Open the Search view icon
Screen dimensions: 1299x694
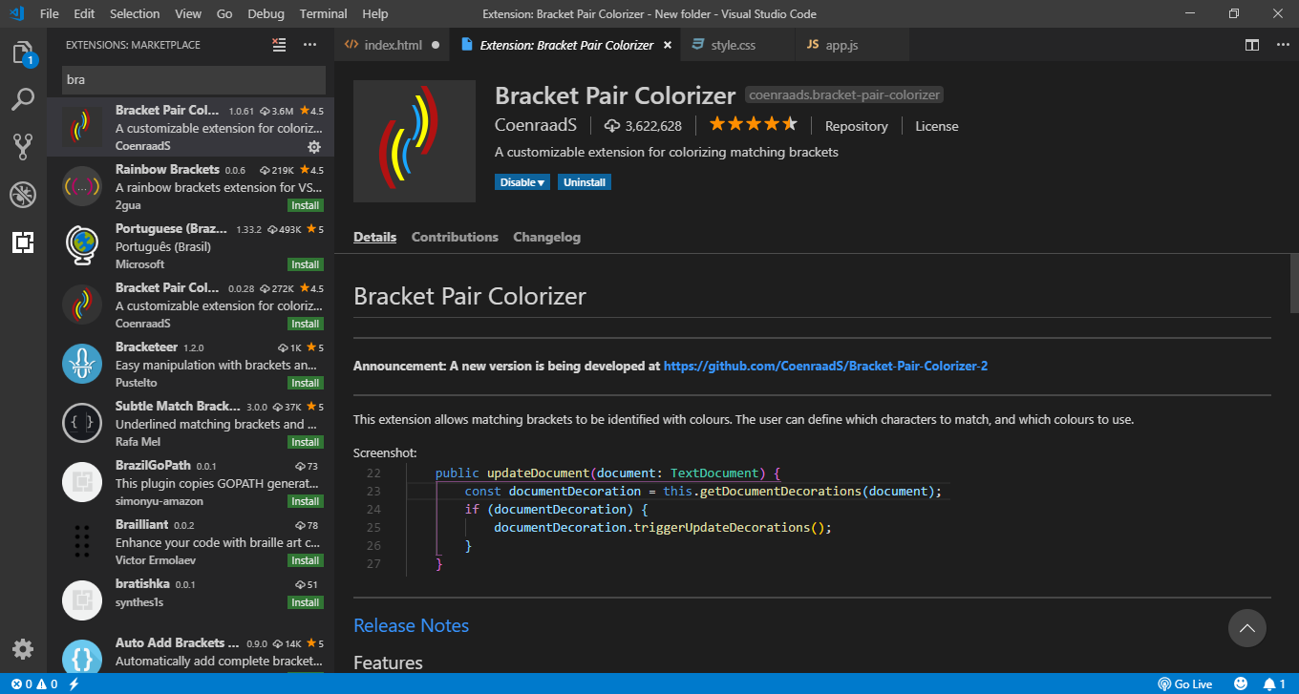point(23,99)
